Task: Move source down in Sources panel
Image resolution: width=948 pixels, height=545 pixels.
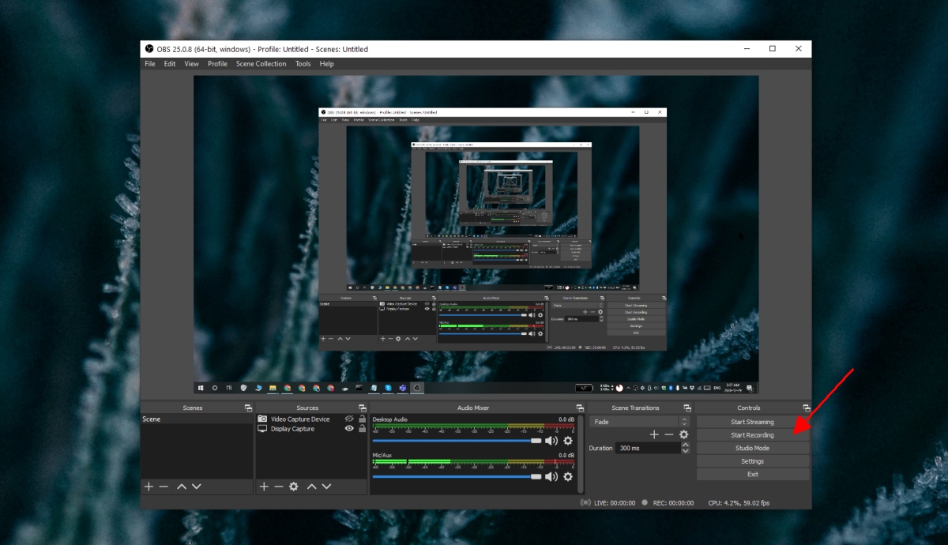Action: [x=326, y=487]
